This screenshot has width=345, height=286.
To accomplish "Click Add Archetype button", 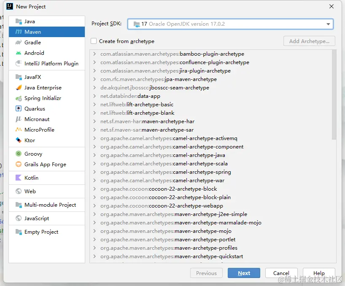I will (309, 41).
